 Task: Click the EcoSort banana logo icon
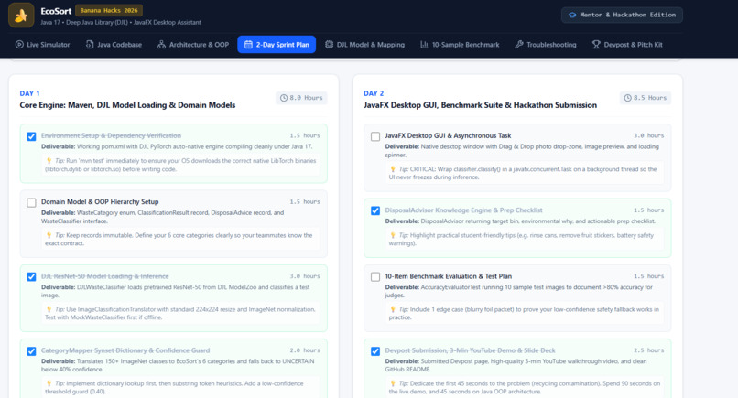tap(21, 15)
